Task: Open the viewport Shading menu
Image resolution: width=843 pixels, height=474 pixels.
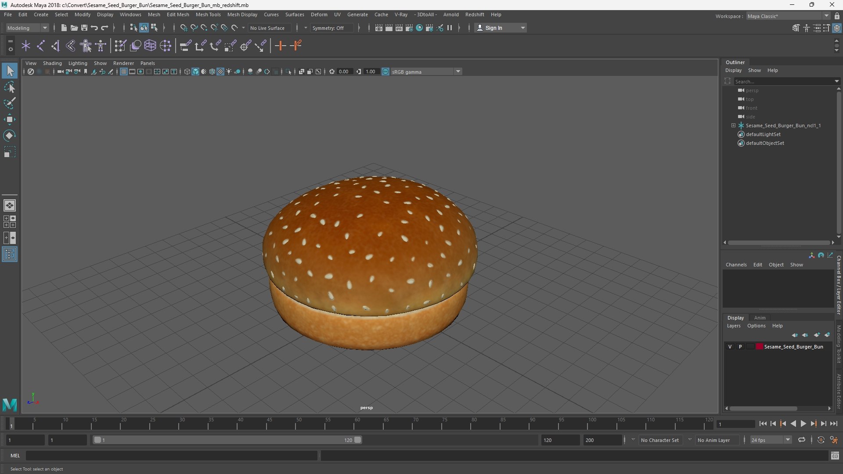Action: (52, 63)
